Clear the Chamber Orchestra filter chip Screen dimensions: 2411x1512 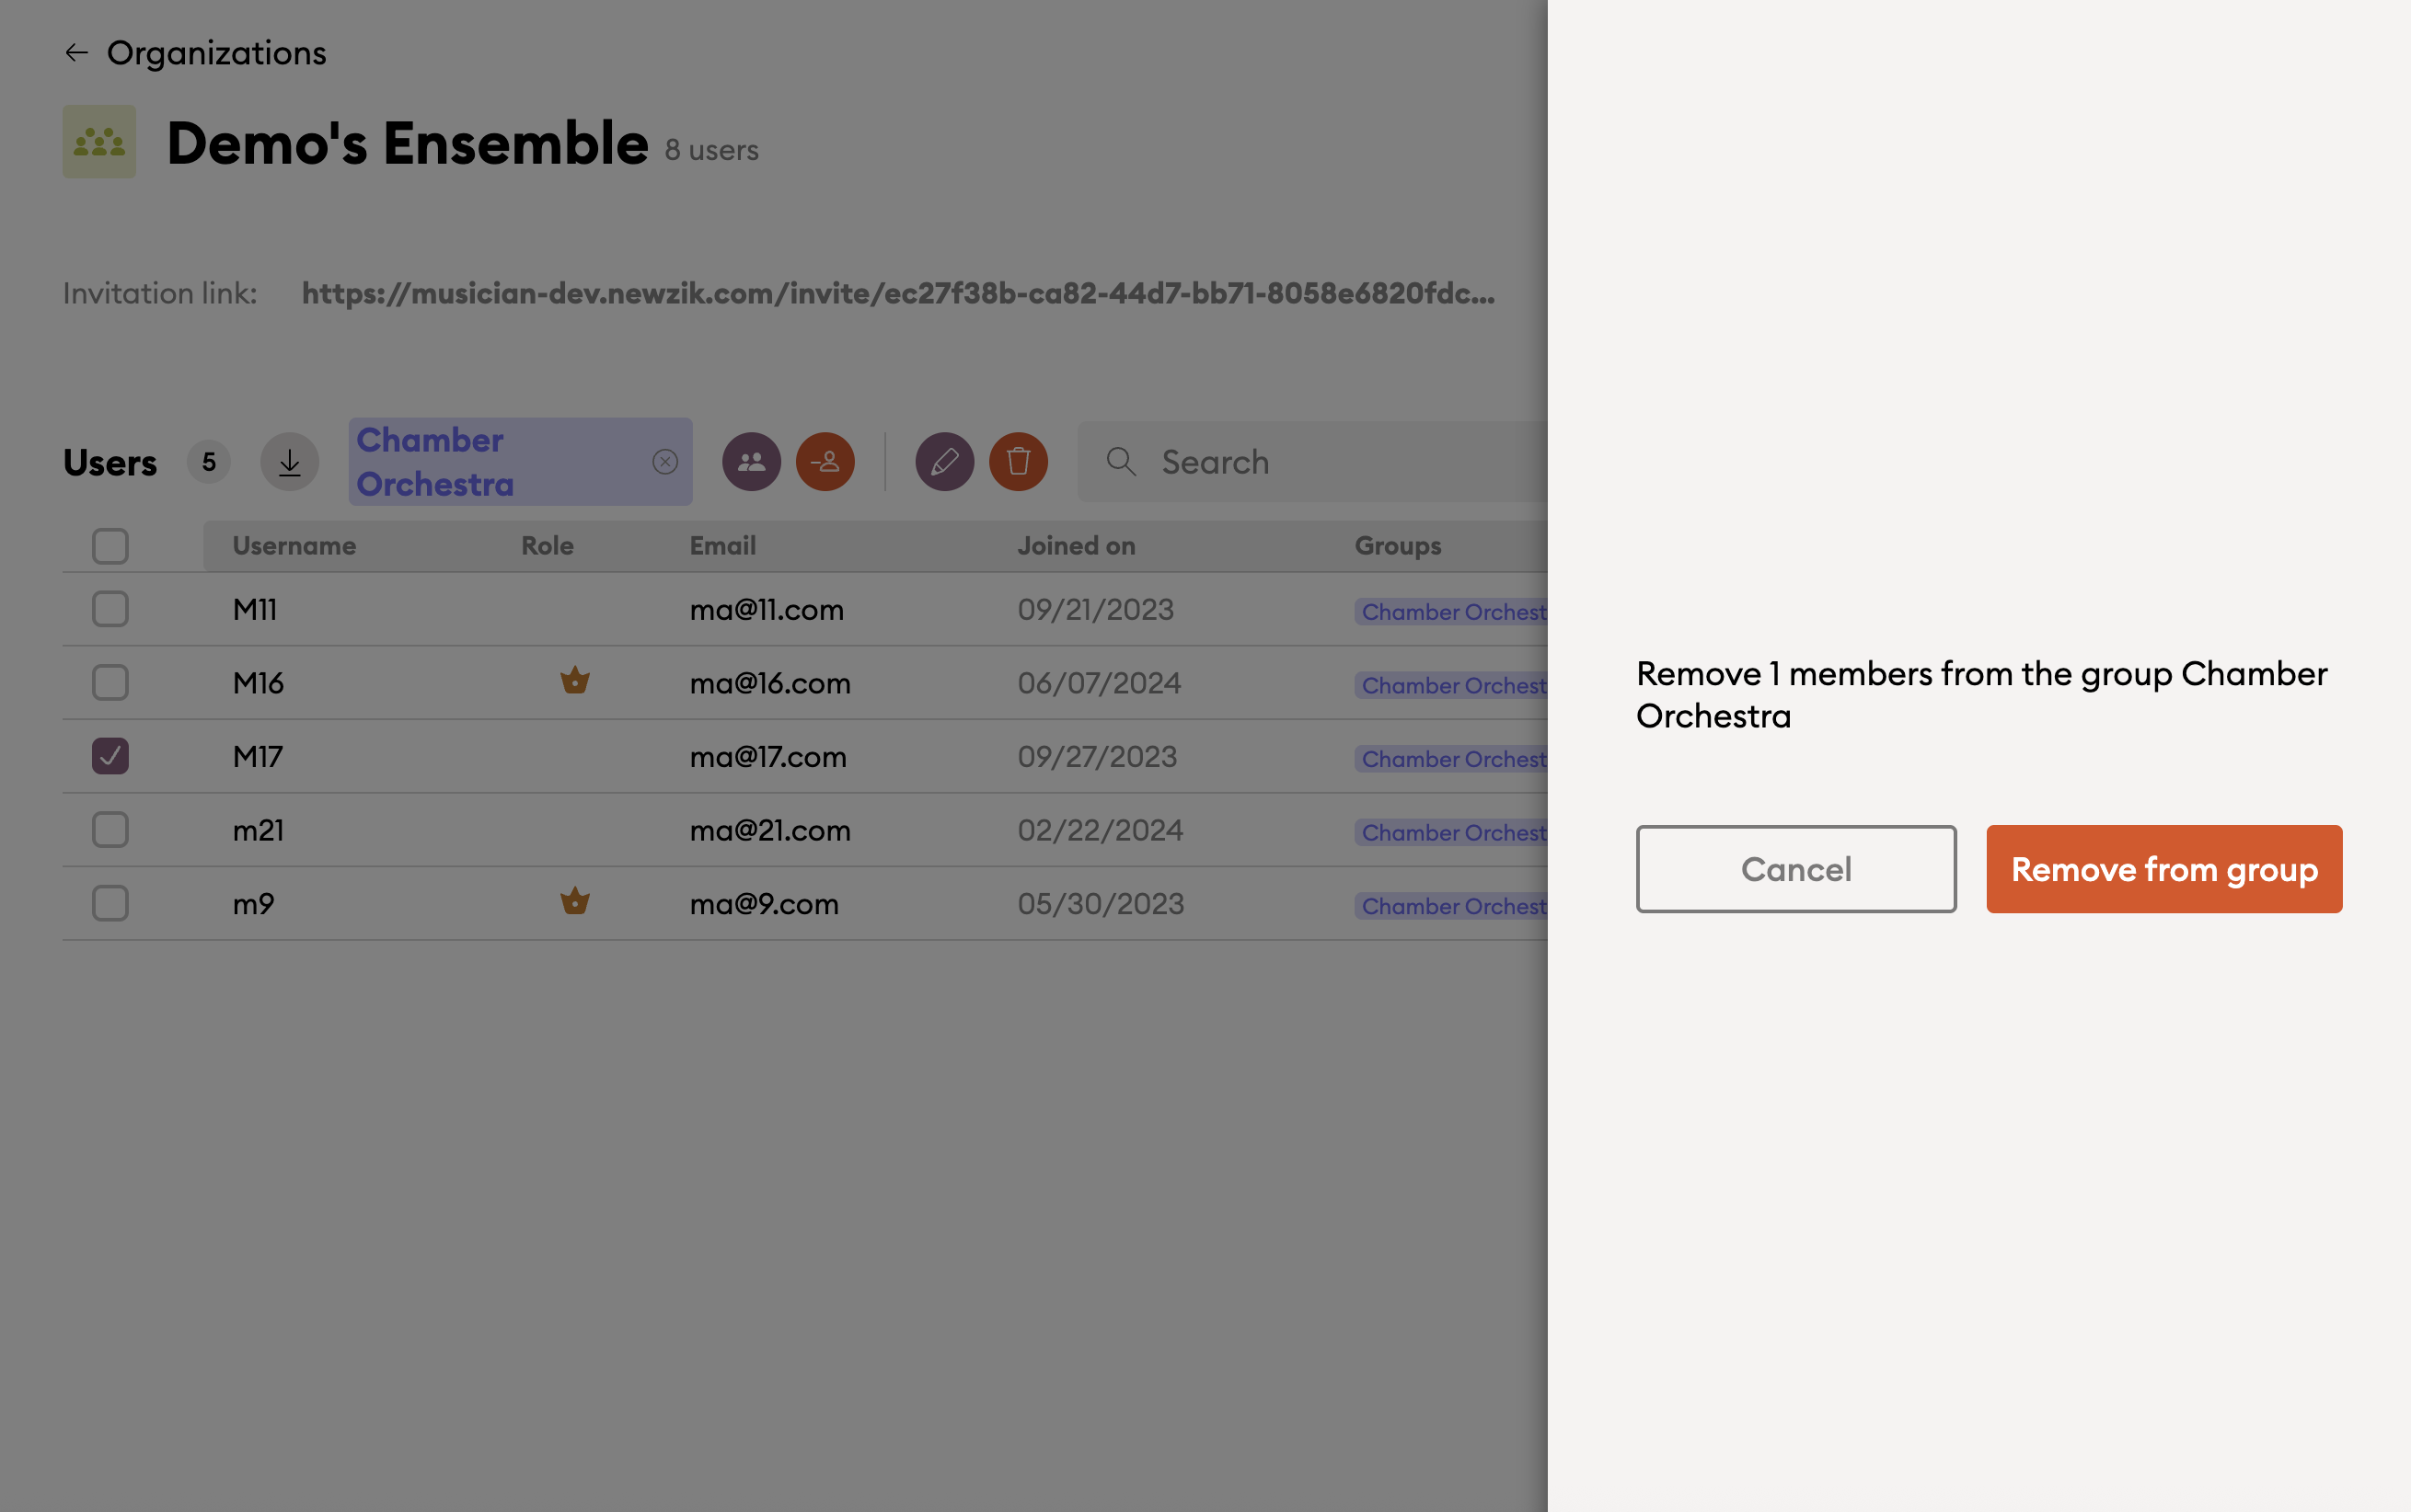[665, 462]
